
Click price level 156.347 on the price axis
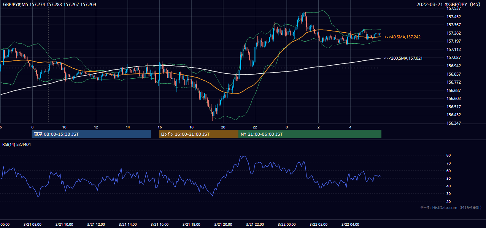coord(454,123)
